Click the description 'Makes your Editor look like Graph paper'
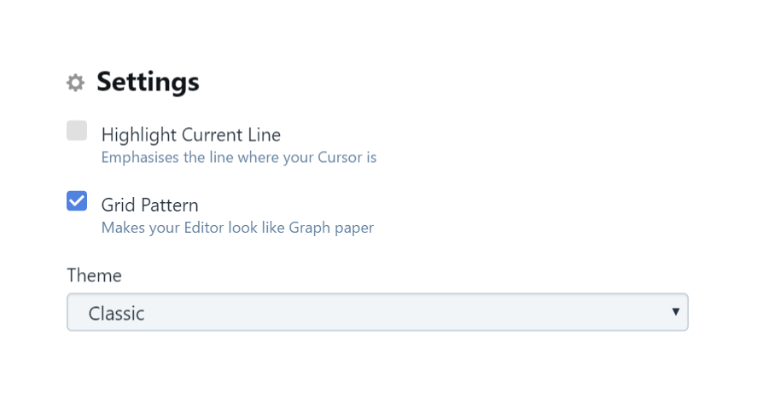The height and width of the screenshot is (399, 757). click(237, 228)
